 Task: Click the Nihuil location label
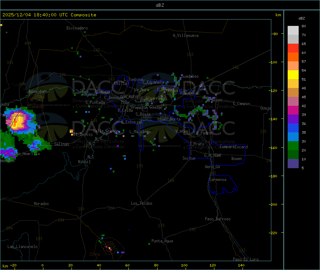tap(84, 162)
